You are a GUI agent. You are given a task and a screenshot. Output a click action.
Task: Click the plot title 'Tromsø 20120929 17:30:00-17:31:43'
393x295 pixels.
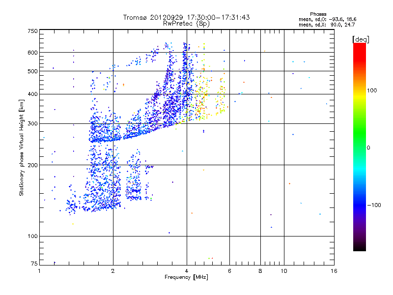pyautogui.click(x=186, y=17)
